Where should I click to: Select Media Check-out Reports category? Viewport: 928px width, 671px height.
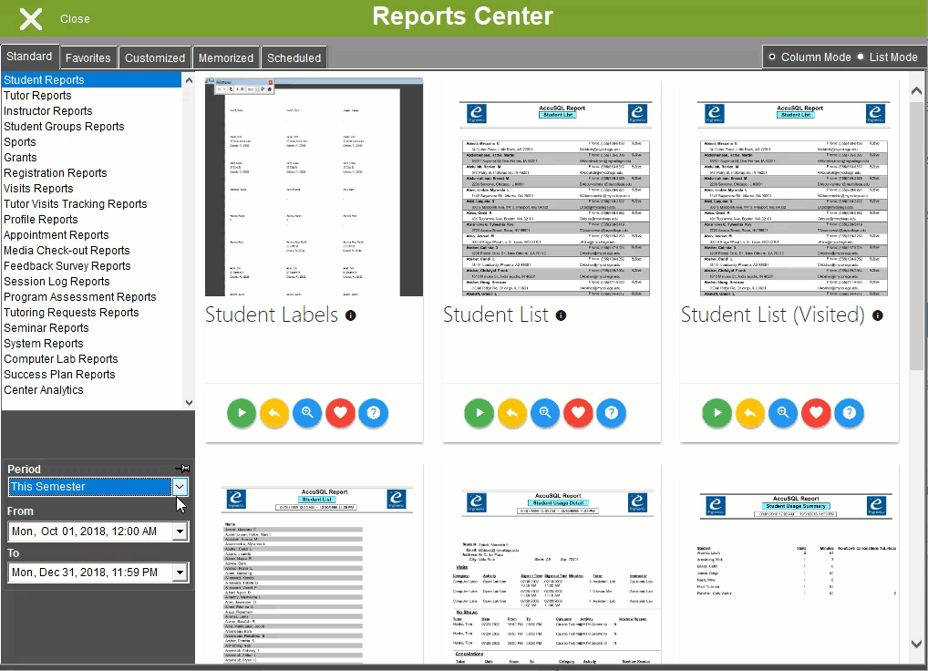(92, 251)
